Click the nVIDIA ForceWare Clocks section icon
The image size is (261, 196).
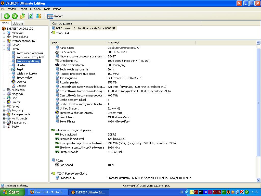[x=53, y=174]
